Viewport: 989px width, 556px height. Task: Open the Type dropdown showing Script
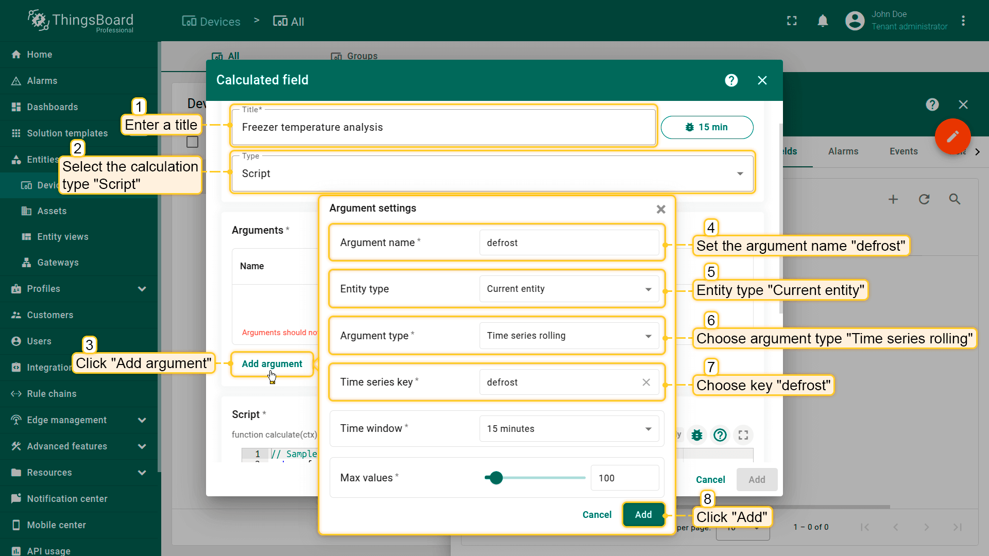coord(492,173)
